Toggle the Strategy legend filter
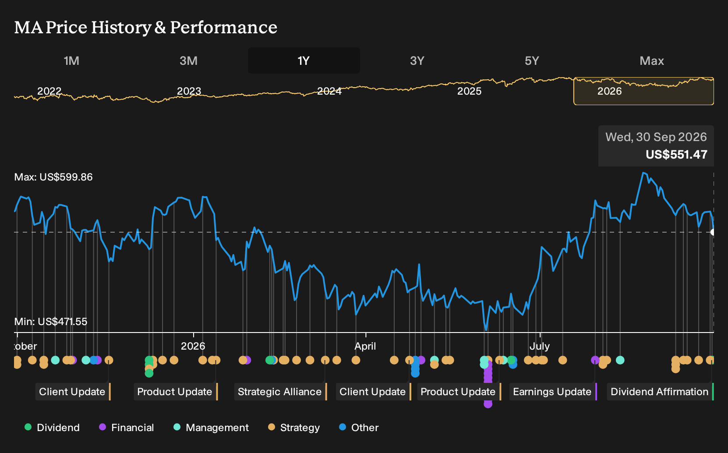 coord(294,428)
